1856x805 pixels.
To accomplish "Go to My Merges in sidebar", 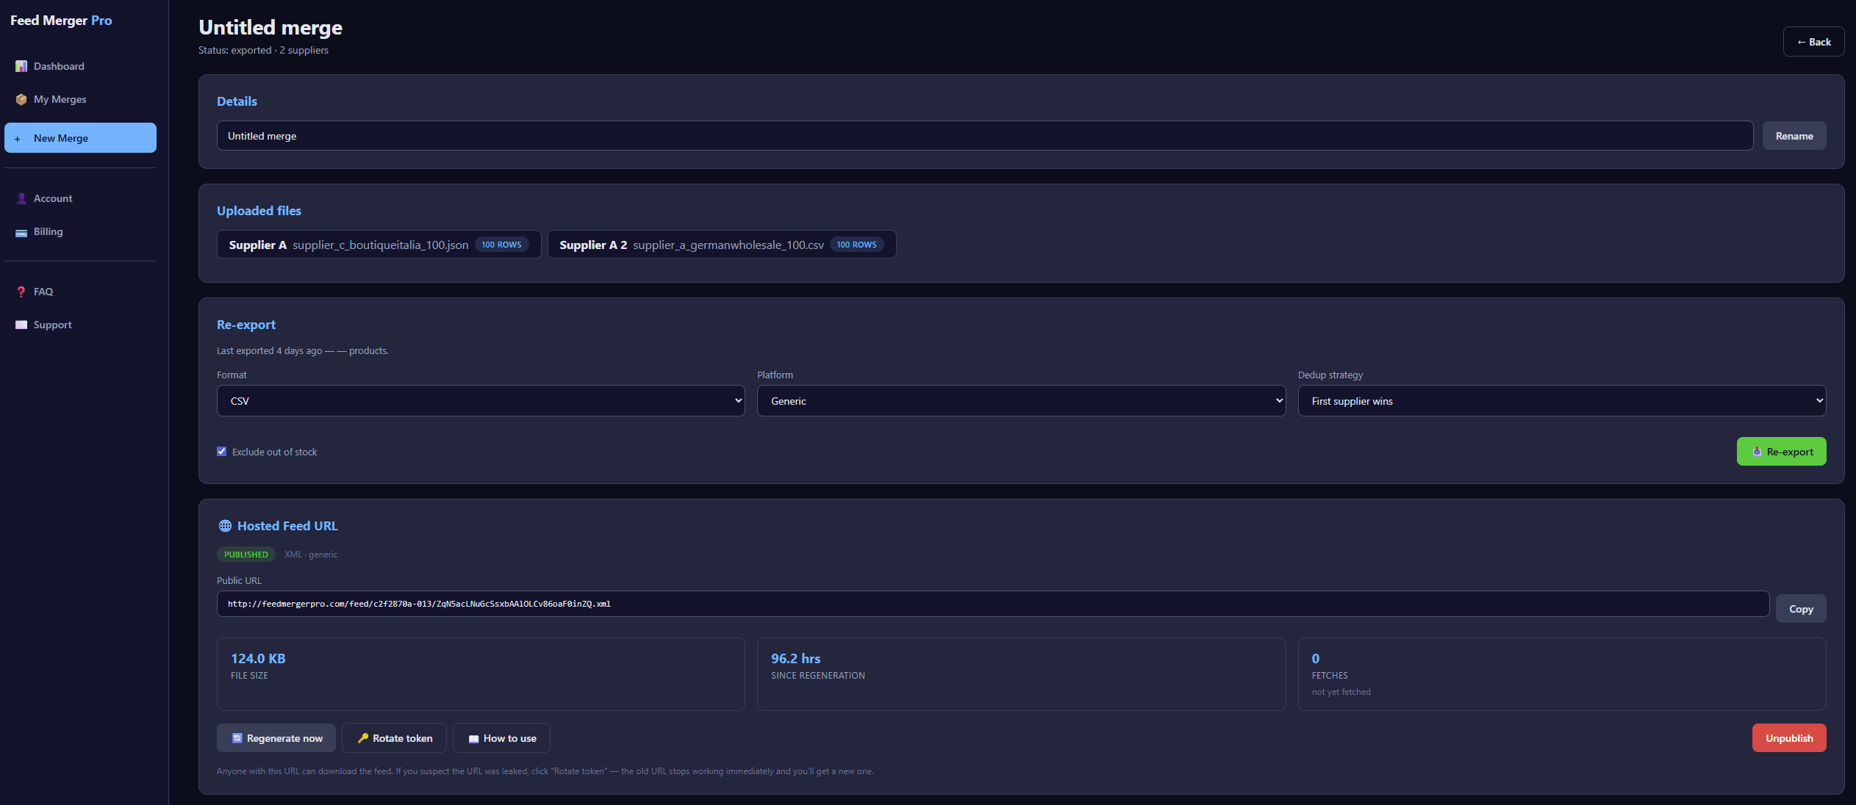I will coord(81,99).
